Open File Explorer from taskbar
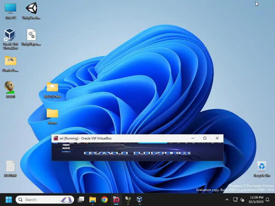The width and height of the screenshot is (275, 206). pos(93,200)
